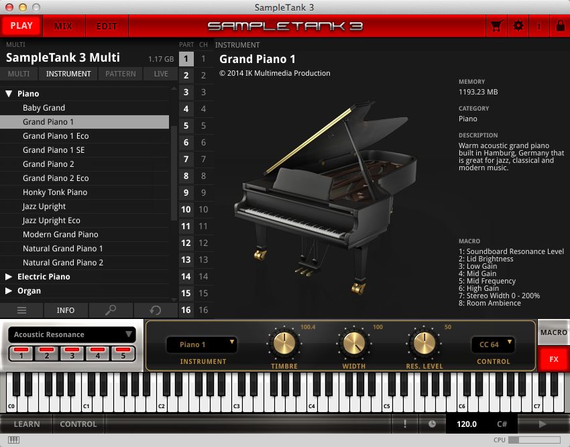Click the magnifier search icon

(x=111, y=310)
